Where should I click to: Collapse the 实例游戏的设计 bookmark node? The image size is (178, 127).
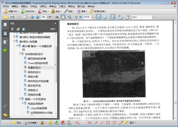[20, 54]
